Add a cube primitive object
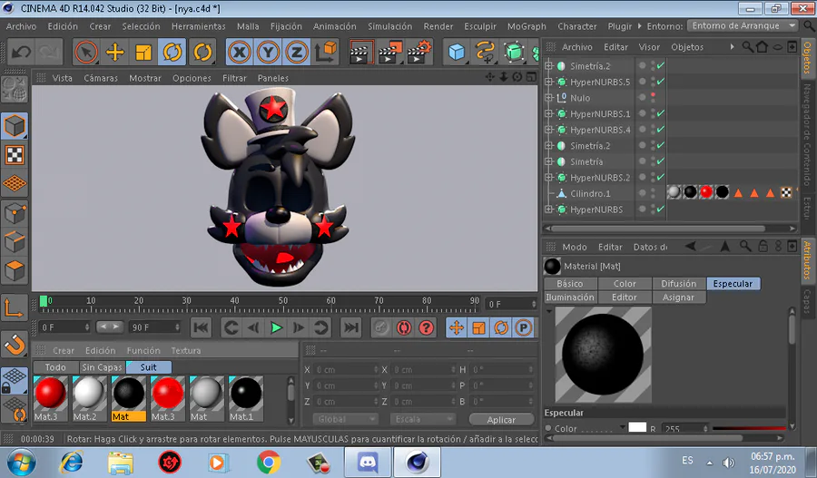Screen dimensions: 817x478 (457, 52)
